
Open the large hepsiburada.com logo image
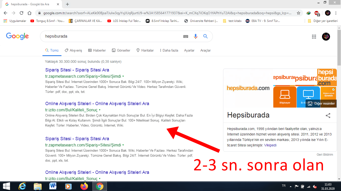248,88
